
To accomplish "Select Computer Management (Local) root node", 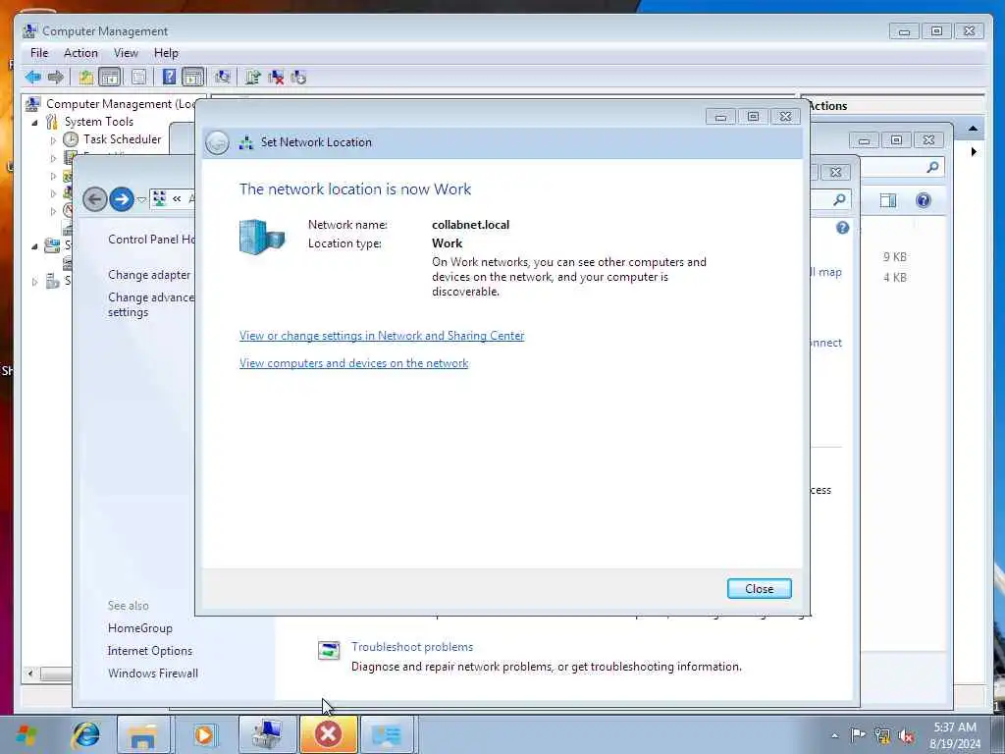I will [x=121, y=104].
